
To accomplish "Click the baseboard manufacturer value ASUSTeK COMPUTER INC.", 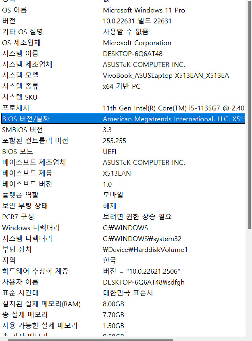I will click(144, 162).
